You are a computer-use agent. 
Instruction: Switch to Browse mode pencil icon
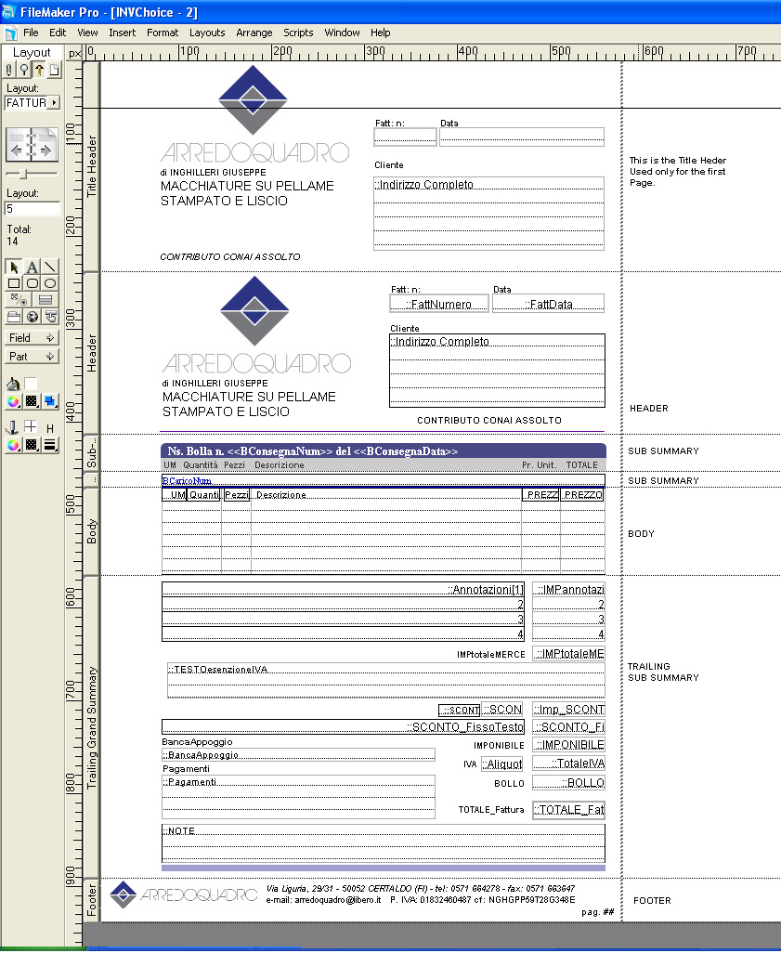point(8,70)
